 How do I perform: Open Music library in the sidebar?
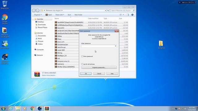39,39
